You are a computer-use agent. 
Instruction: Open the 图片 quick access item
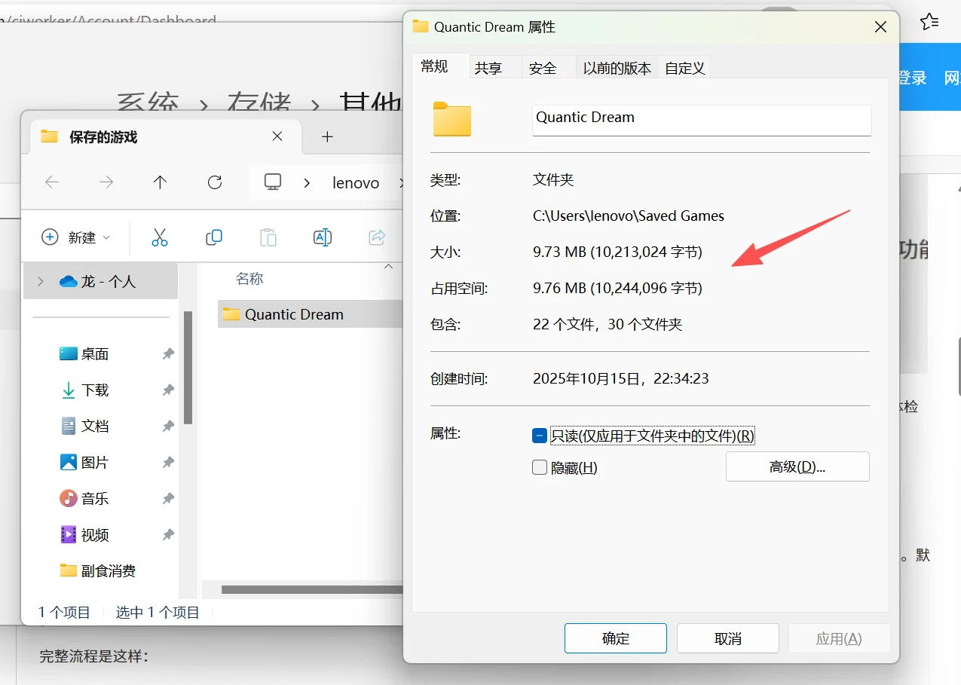click(95, 462)
